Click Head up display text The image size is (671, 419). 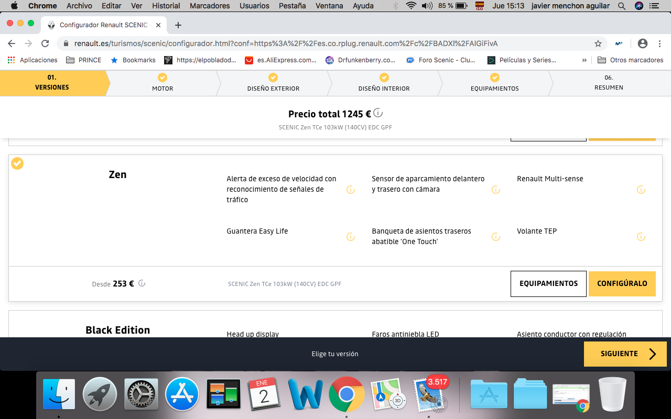[253, 334]
